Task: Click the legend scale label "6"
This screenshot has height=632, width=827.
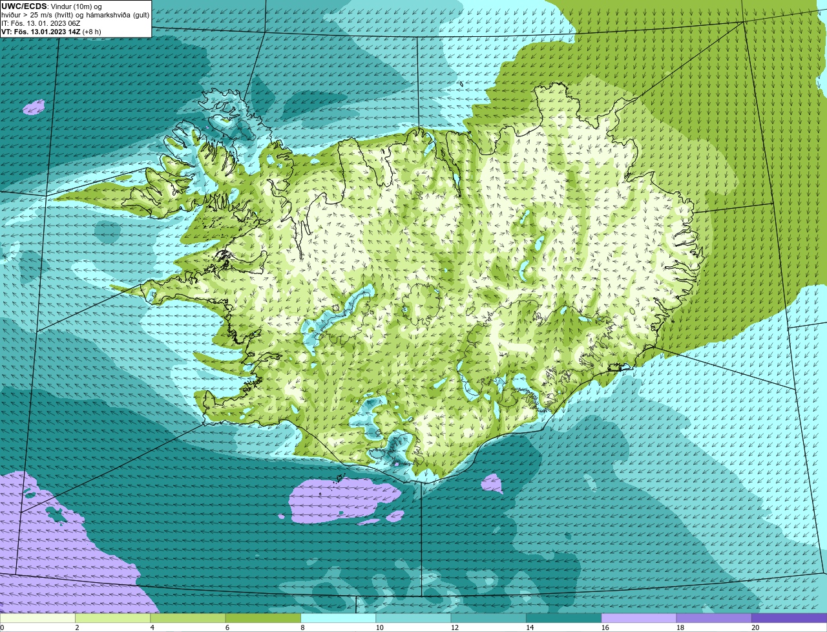Action: coord(227,627)
